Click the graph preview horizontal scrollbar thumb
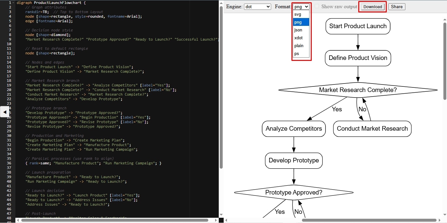Viewport: 447px width, 223px height. coord(369,220)
